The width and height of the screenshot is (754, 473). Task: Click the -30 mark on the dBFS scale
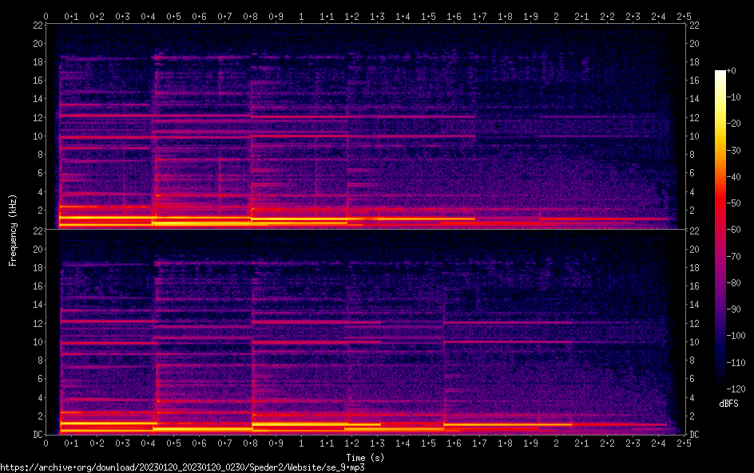(x=739, y=150)
